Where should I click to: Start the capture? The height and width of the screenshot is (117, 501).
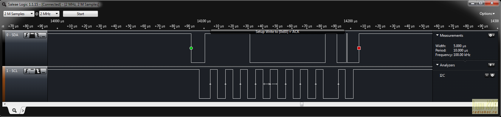[x=80, y=14]
